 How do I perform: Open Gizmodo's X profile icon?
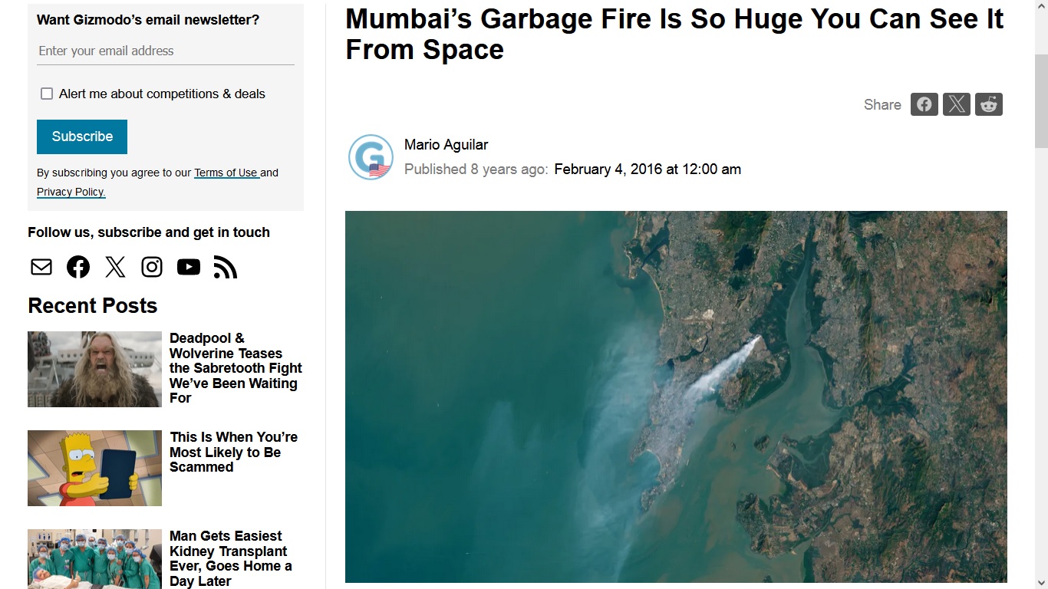pyautogui.click(x=115, y=267)
